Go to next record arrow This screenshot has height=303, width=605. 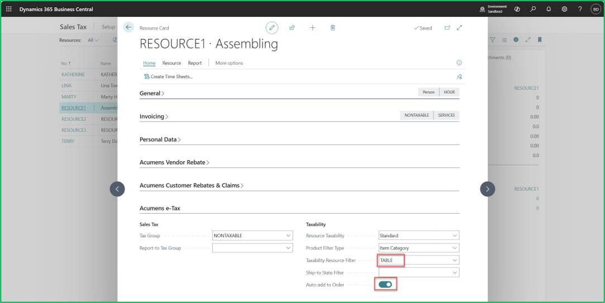pyautogui.click(x=487, y=189)
